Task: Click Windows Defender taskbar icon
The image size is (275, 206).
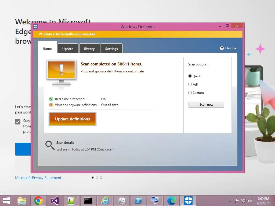Action: [188, 201]
